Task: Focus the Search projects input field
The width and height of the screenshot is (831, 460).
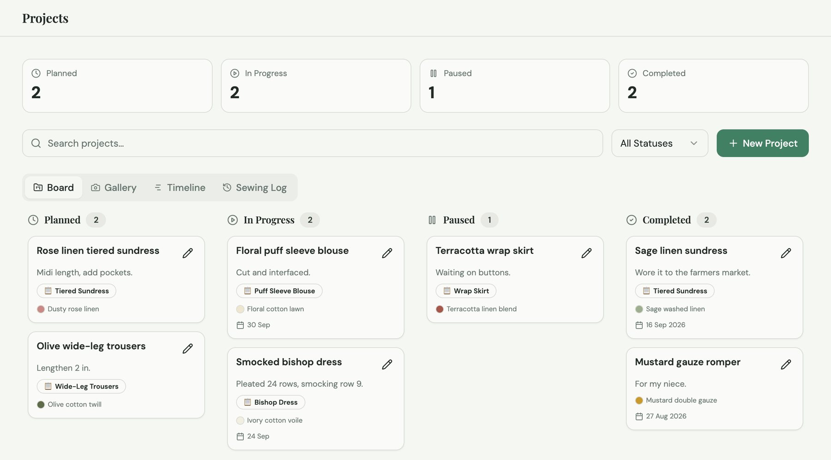Action: pyautogui.click(x=313, y=143)
